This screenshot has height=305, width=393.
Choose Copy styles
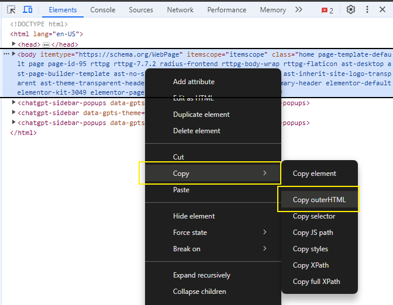319,249
